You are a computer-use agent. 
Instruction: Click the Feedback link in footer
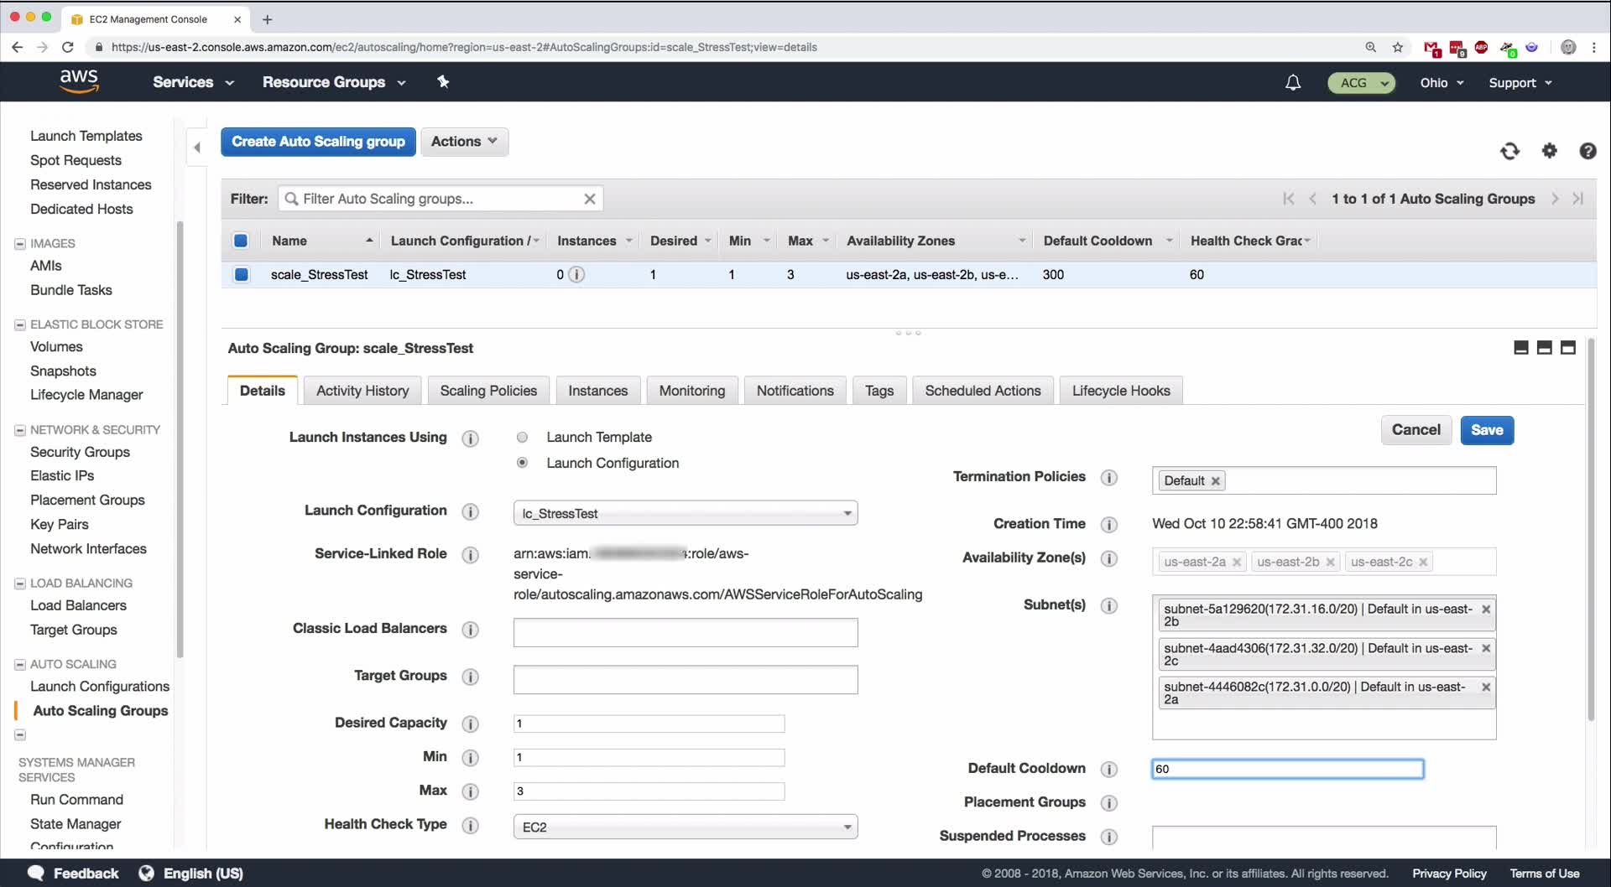(x=74, y=874)
